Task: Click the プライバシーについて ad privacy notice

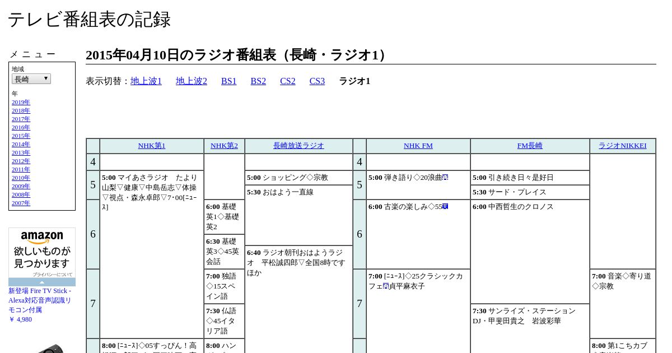Action: click(53, 275)
